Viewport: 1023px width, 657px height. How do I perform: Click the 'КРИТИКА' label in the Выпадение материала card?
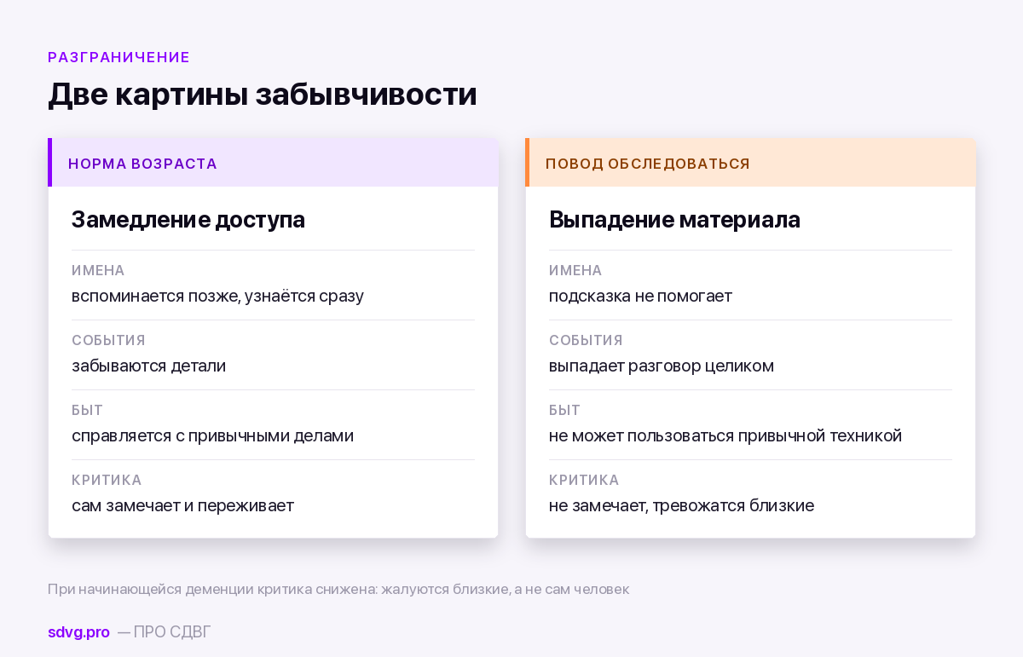[584, 480]
